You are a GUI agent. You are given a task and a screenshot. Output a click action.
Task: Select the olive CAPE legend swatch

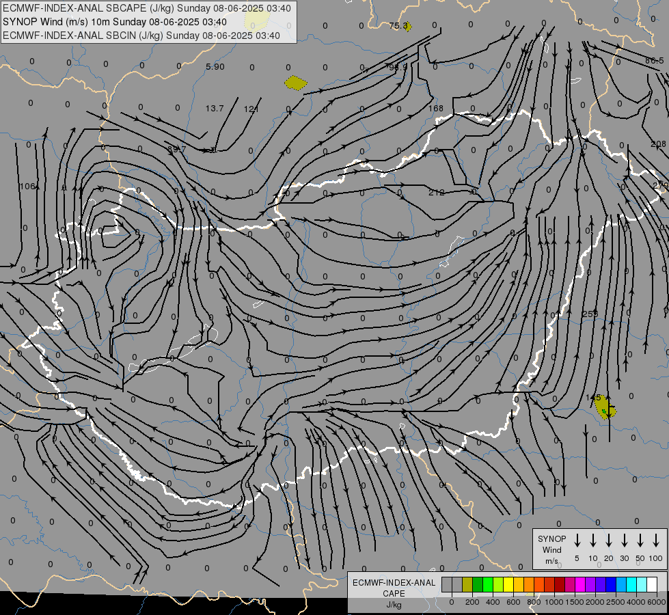[467, 584]
